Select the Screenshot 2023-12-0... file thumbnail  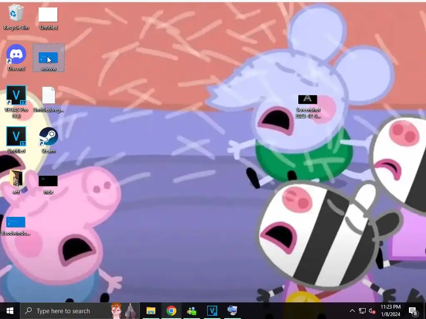tap(307, 99)
